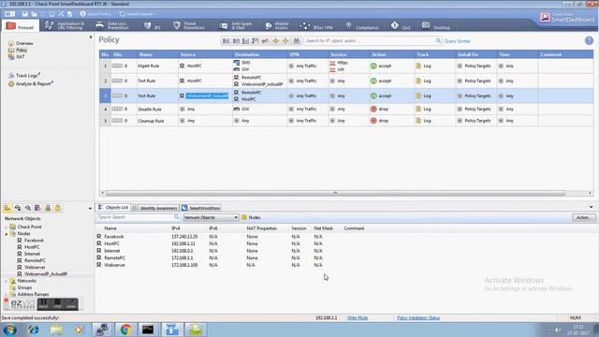
Task: Open the QoS tab
Action: tap(401, 26)
